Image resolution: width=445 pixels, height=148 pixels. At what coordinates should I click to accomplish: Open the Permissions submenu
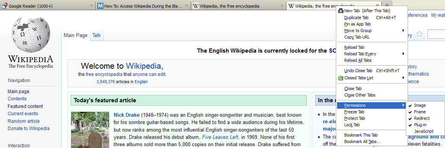pyautogui.click(x=372, y=106)
